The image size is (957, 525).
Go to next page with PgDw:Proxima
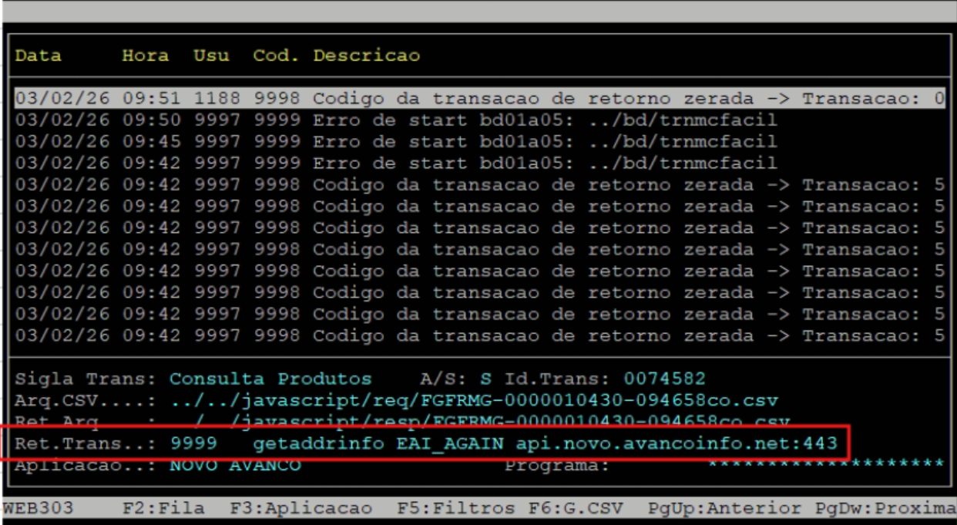pos(886,509)
